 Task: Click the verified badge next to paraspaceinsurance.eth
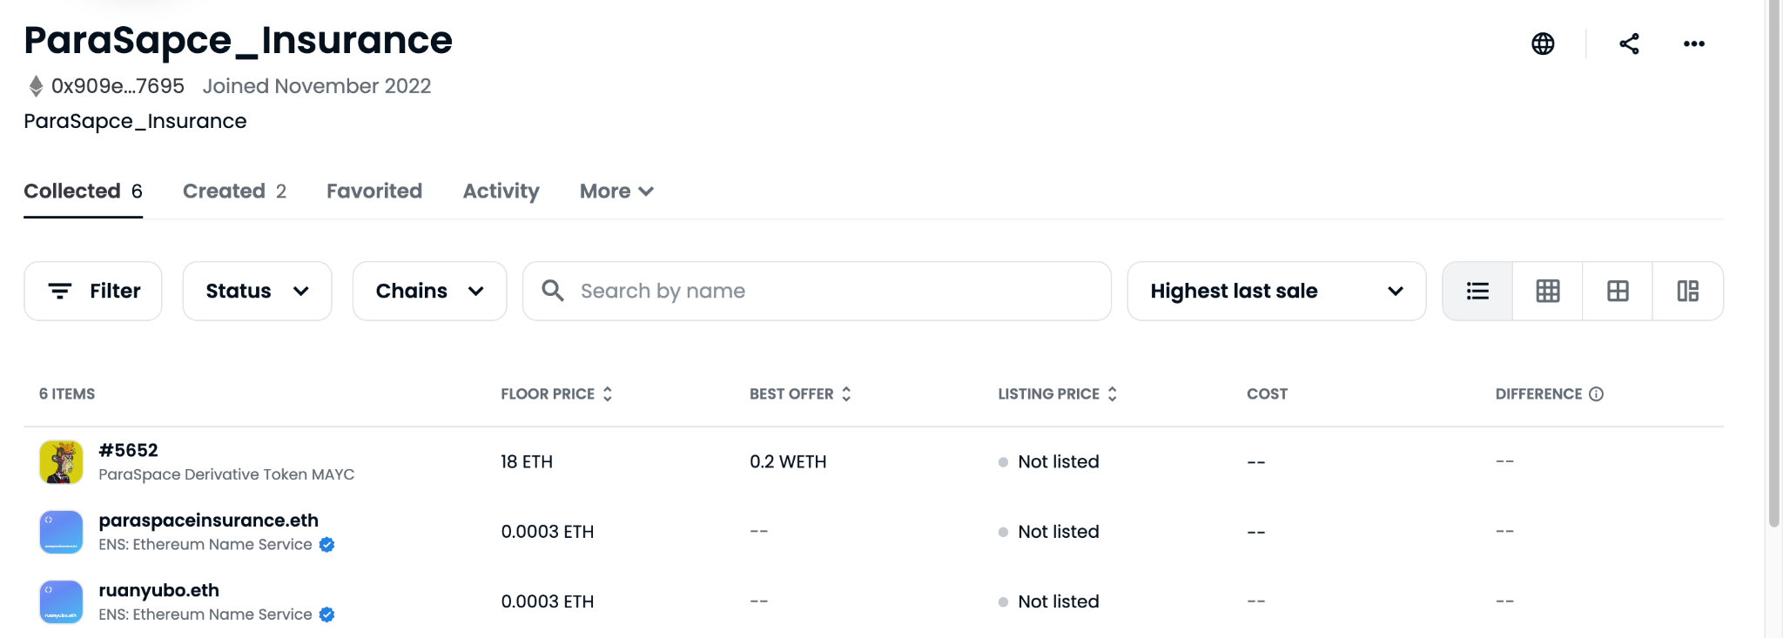tap(326, 545)
